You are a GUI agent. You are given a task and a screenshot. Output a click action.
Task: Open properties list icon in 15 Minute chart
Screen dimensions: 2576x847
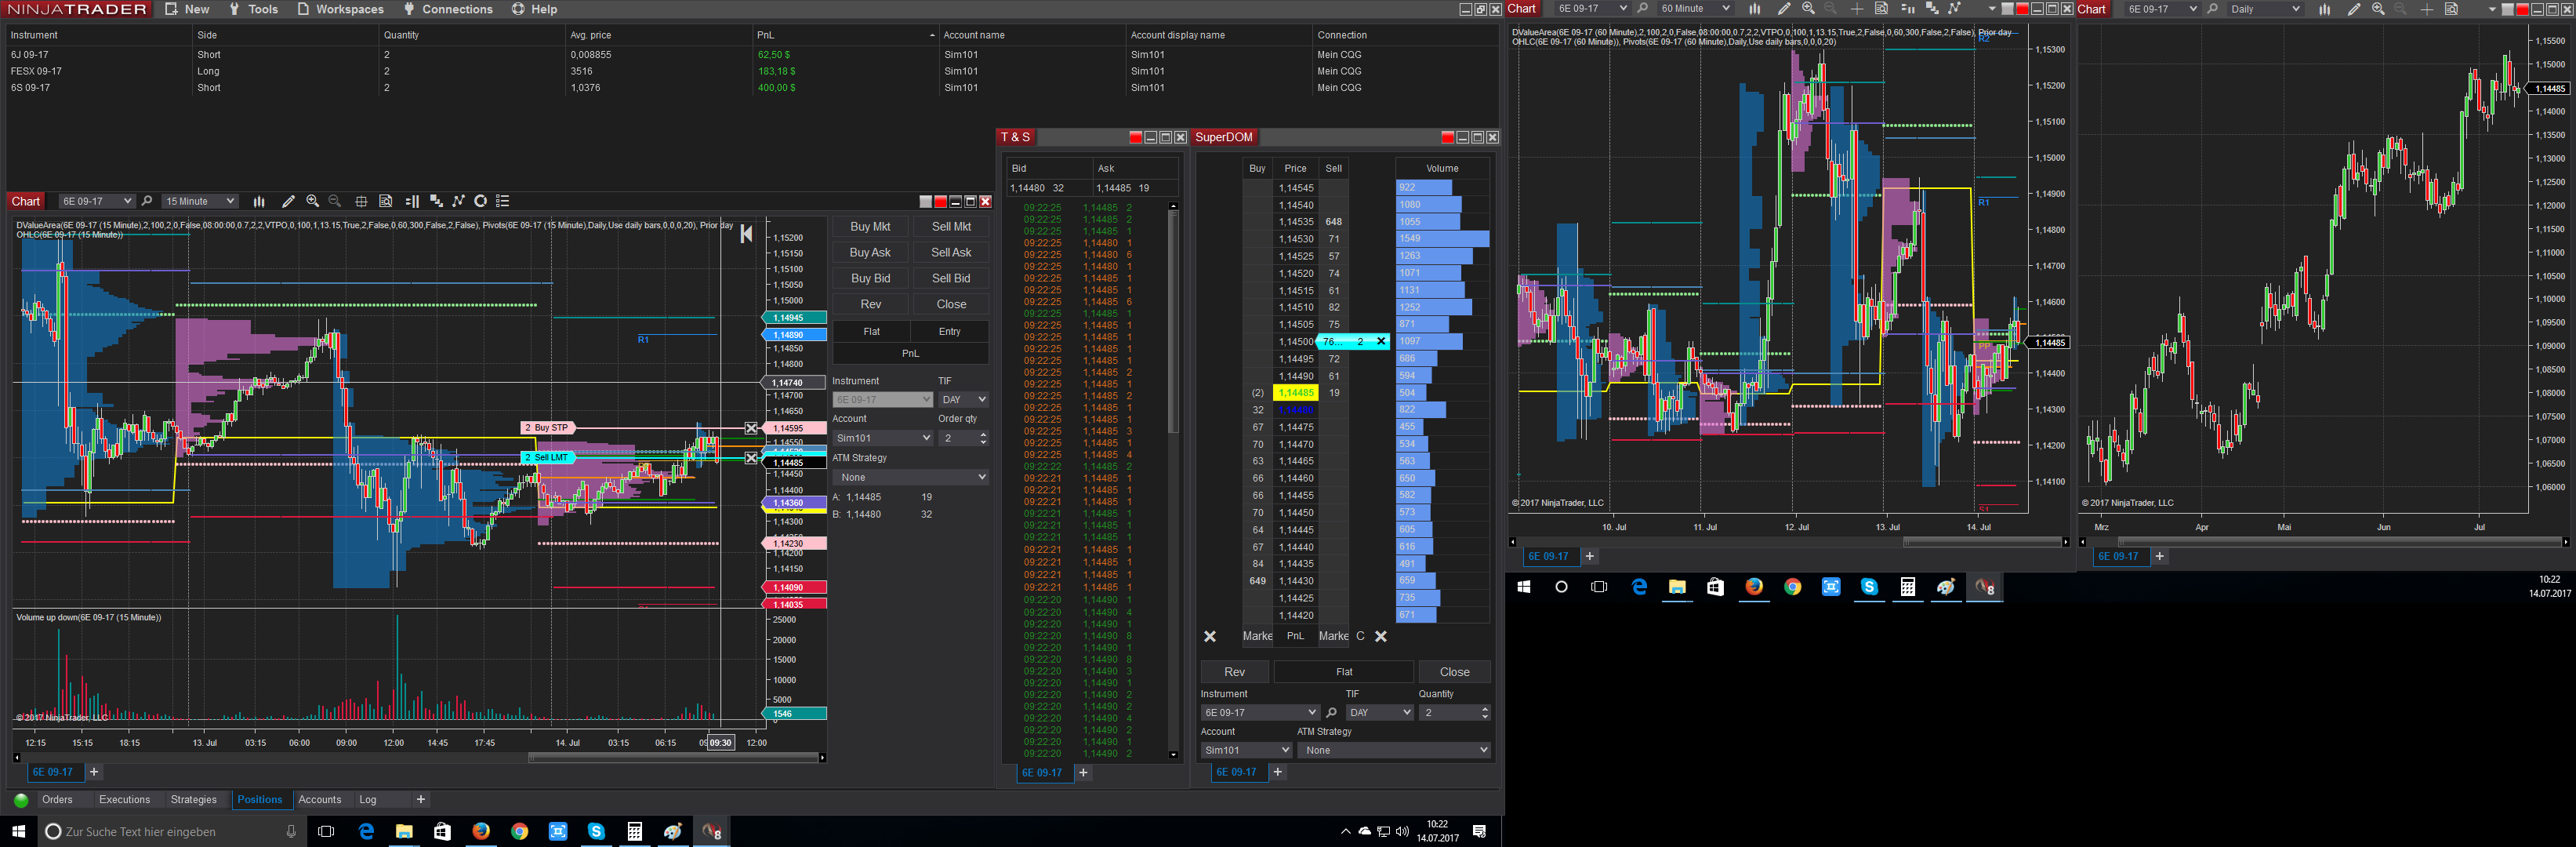point(503,201)
